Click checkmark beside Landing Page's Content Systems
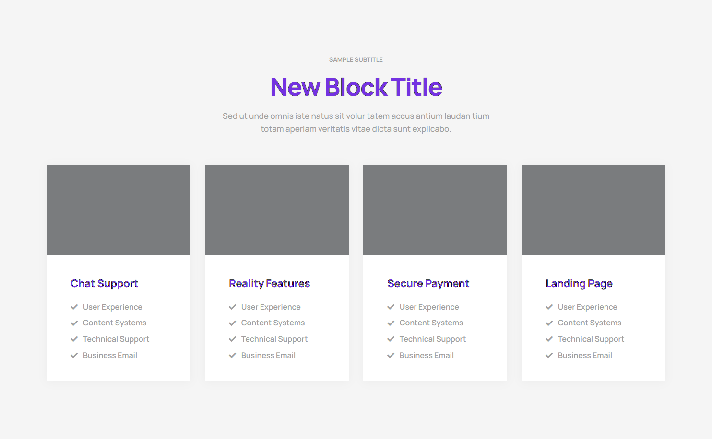 coord(549,323)
